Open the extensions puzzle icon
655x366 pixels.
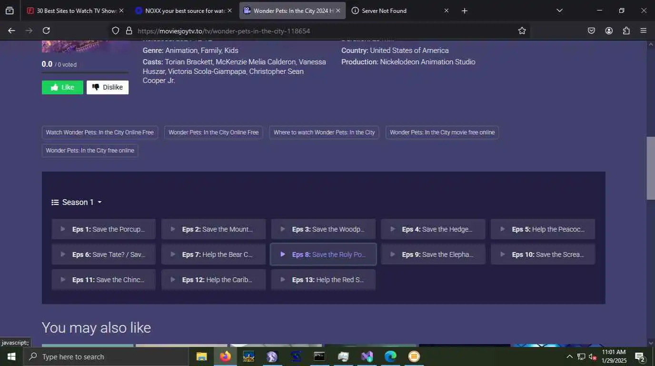tap(626, 30)
